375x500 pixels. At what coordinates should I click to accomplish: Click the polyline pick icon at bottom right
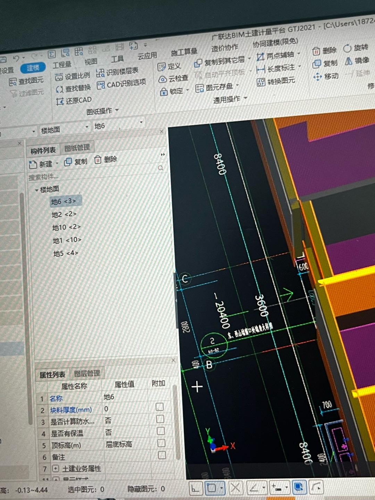tap(316, 487)
